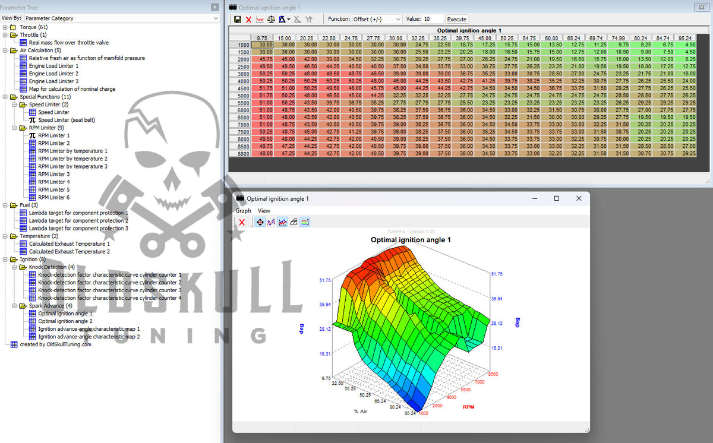Collapse the Air Calculation (5) folder

pyautogui.click(x=5, y=50)
